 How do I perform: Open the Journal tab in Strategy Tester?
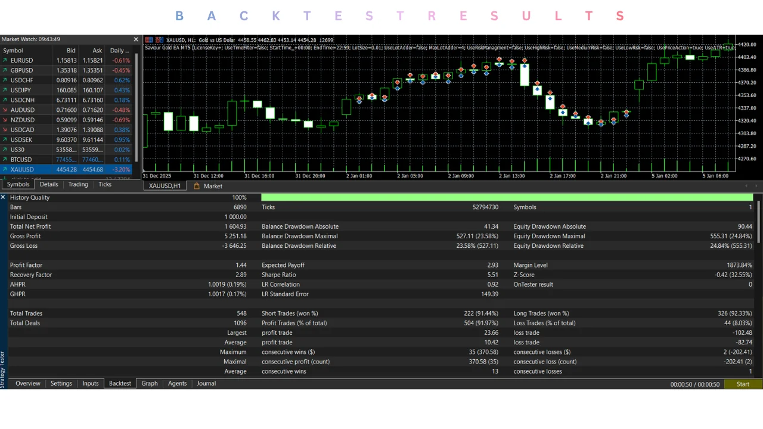click(x=206, y=384)
